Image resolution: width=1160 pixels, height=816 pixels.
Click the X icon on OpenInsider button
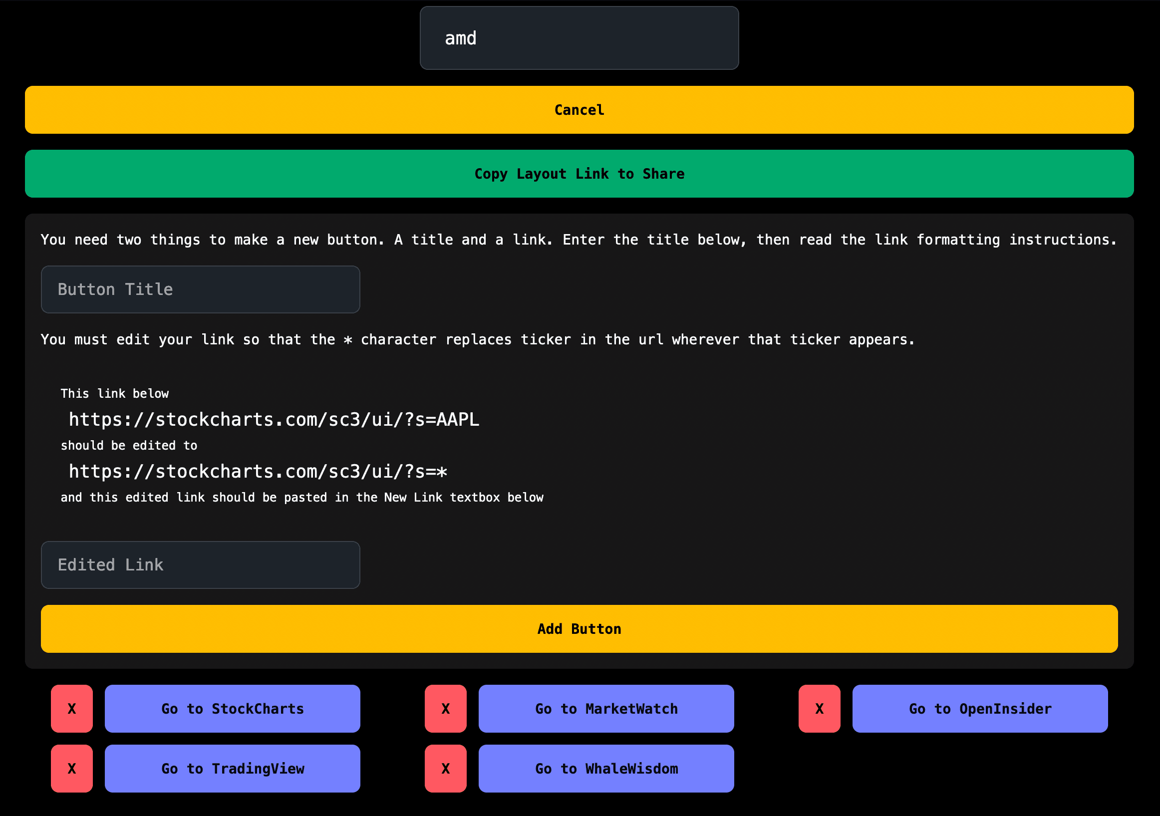(x=820, y=708)
